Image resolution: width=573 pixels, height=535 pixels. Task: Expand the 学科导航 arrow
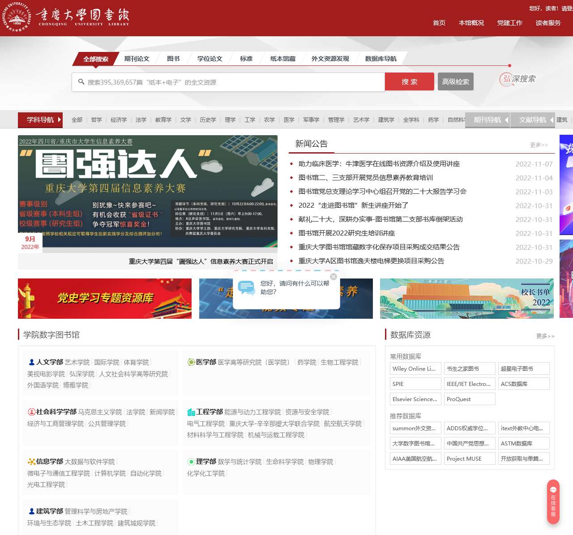[59, 120]
